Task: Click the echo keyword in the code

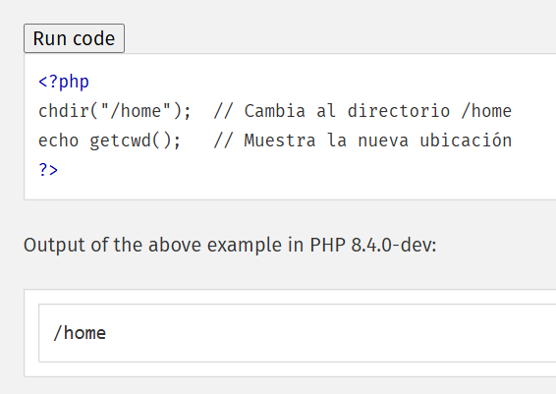Action: click(58, 141)
